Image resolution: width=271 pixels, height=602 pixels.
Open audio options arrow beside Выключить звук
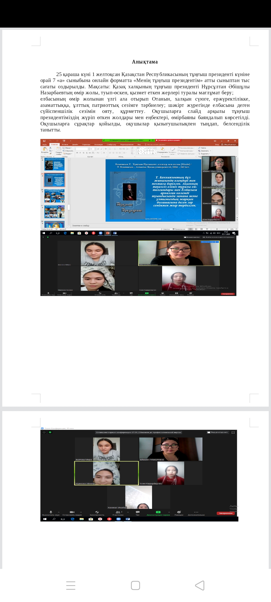pos(59,512)
